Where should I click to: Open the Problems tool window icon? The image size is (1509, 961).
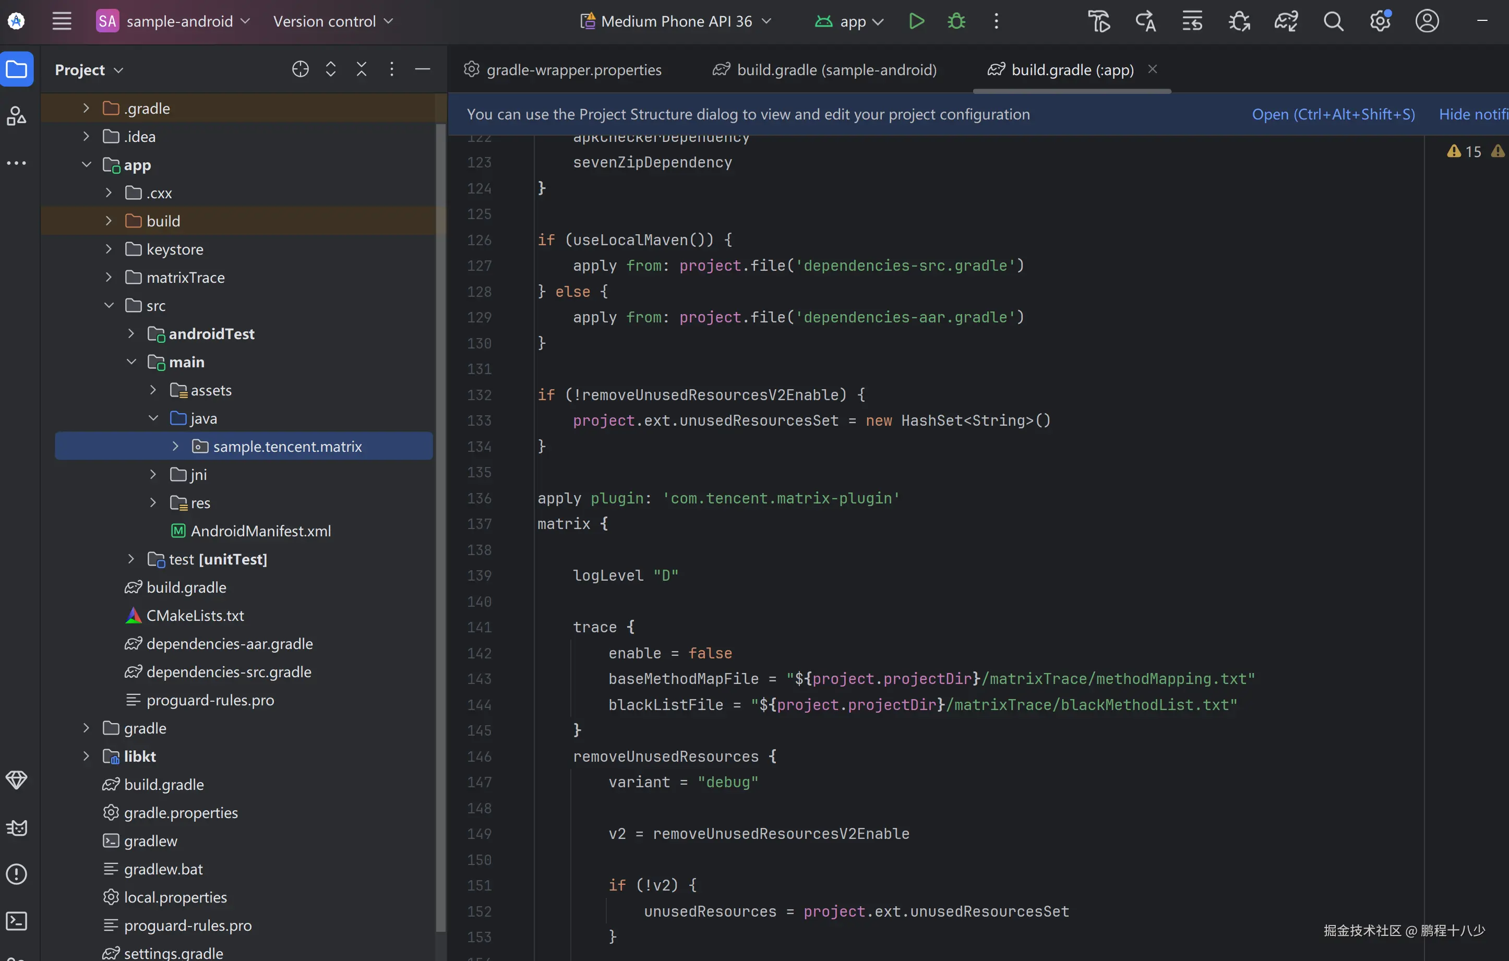pyautogui.click(x=16, y=874)
